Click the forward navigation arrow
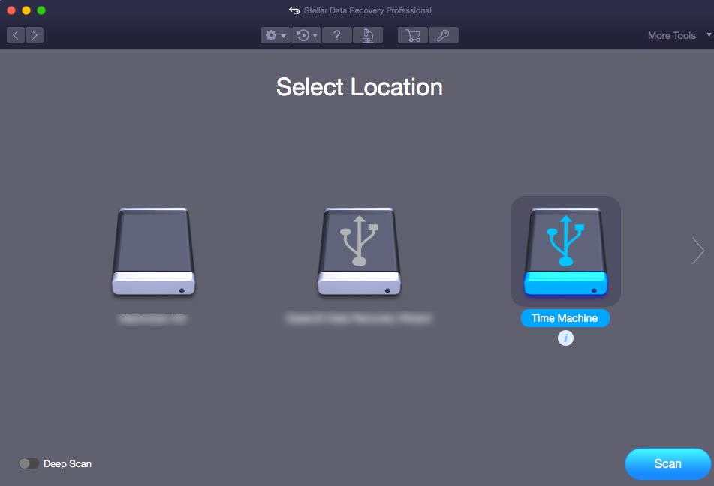This screenshot has height=486, width=714. [35, 35]
